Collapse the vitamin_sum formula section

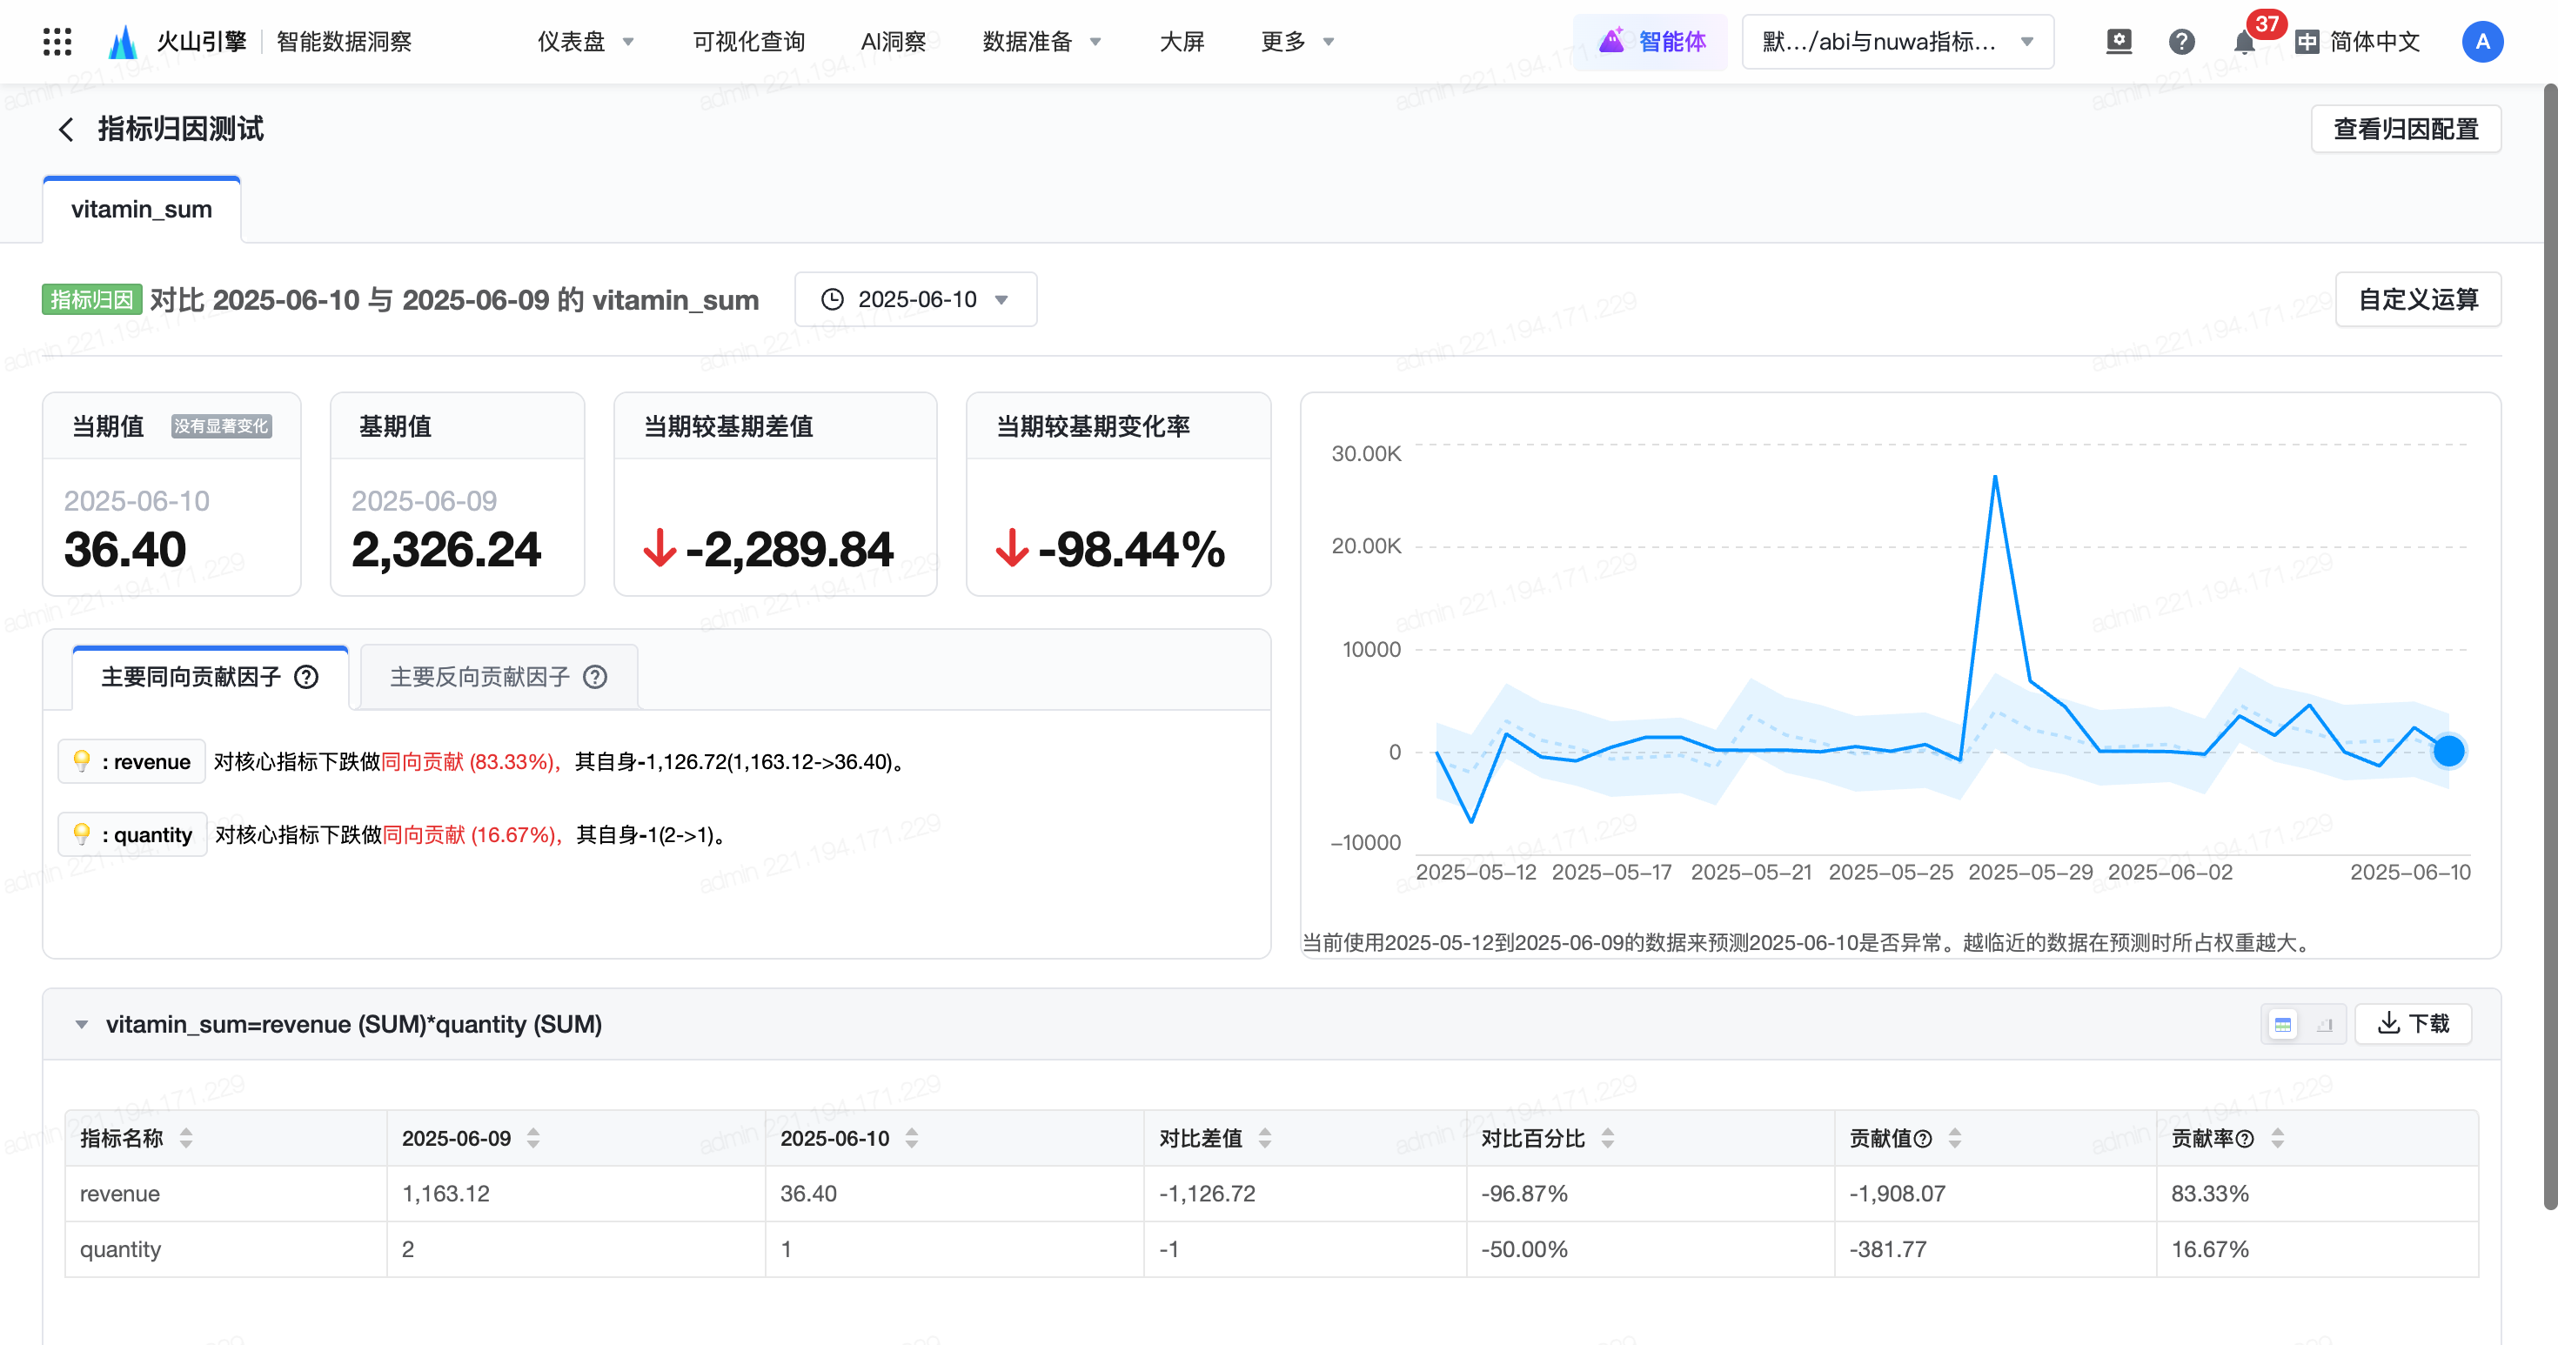(x=82, y=1024)
